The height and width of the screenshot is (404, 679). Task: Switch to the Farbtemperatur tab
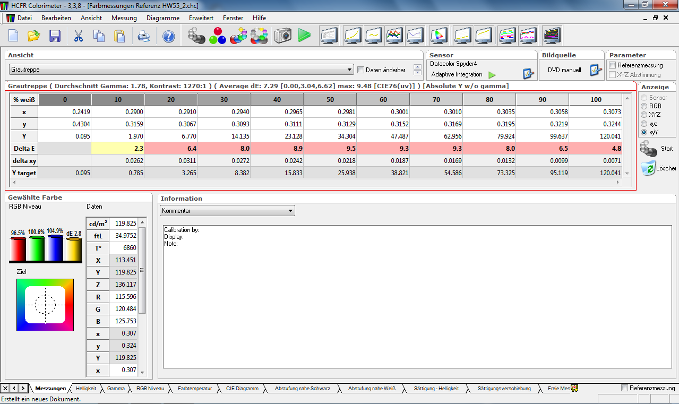(194, 389)
